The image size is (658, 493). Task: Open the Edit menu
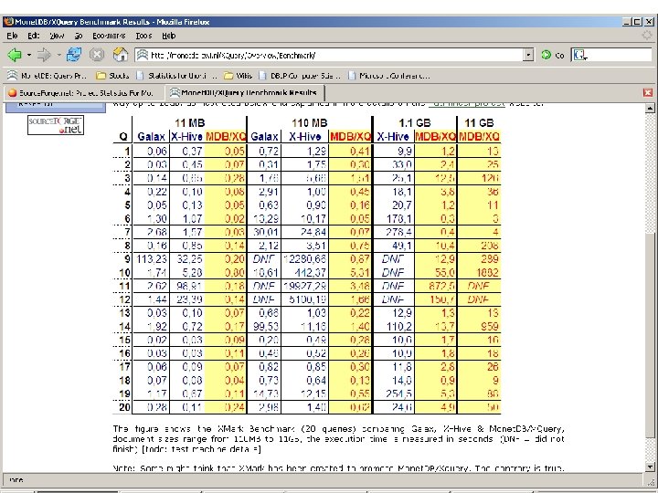34,36
